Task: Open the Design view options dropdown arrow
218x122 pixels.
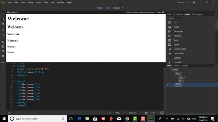Action: (123, 8)
